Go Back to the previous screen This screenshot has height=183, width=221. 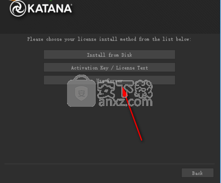click(x=197, y=173)
